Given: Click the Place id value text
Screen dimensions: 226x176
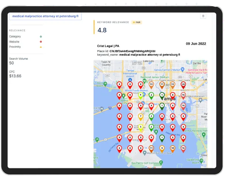Looking at the screenshot, I should point(132,51).
